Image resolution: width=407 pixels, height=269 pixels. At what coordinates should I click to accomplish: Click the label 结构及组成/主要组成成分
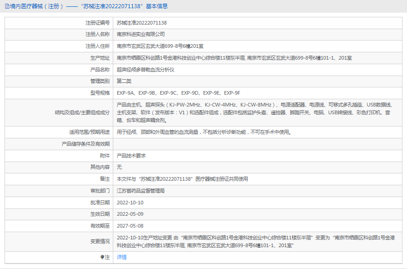click(82, 112)
